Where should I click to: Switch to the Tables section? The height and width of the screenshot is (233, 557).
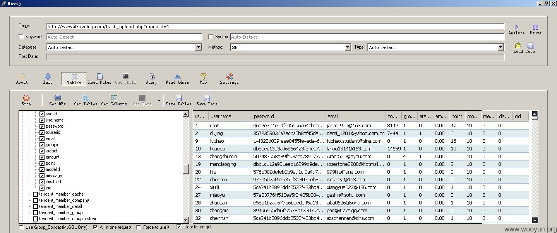click(74, 79)
